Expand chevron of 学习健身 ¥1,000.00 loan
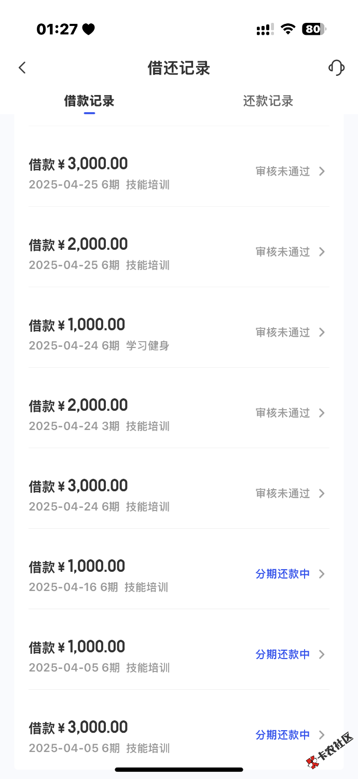The image size is (358, 779). pyautogui.click(x=322, y=332)
